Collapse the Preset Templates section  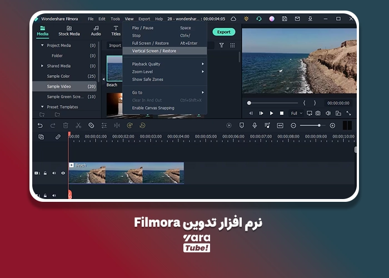click(x=42, y=107)
